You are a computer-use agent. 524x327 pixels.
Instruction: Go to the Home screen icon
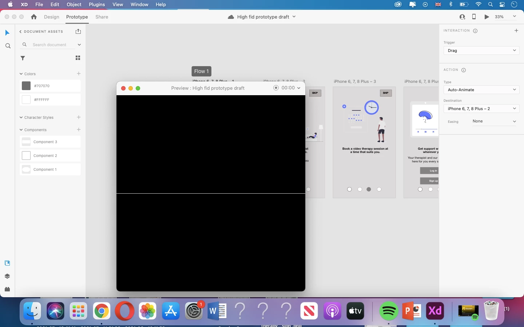(x=34, y=17)
